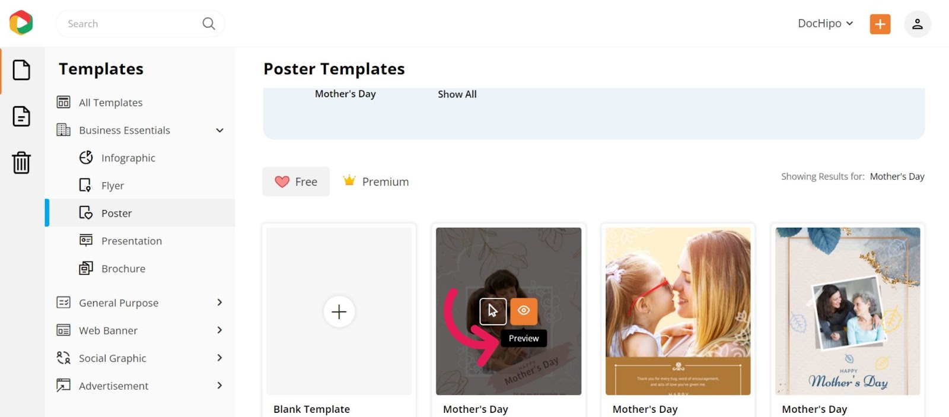The height and width of the screenshot is (417, 949).
Task: Expand the General Purpose category
Action: 219,303
